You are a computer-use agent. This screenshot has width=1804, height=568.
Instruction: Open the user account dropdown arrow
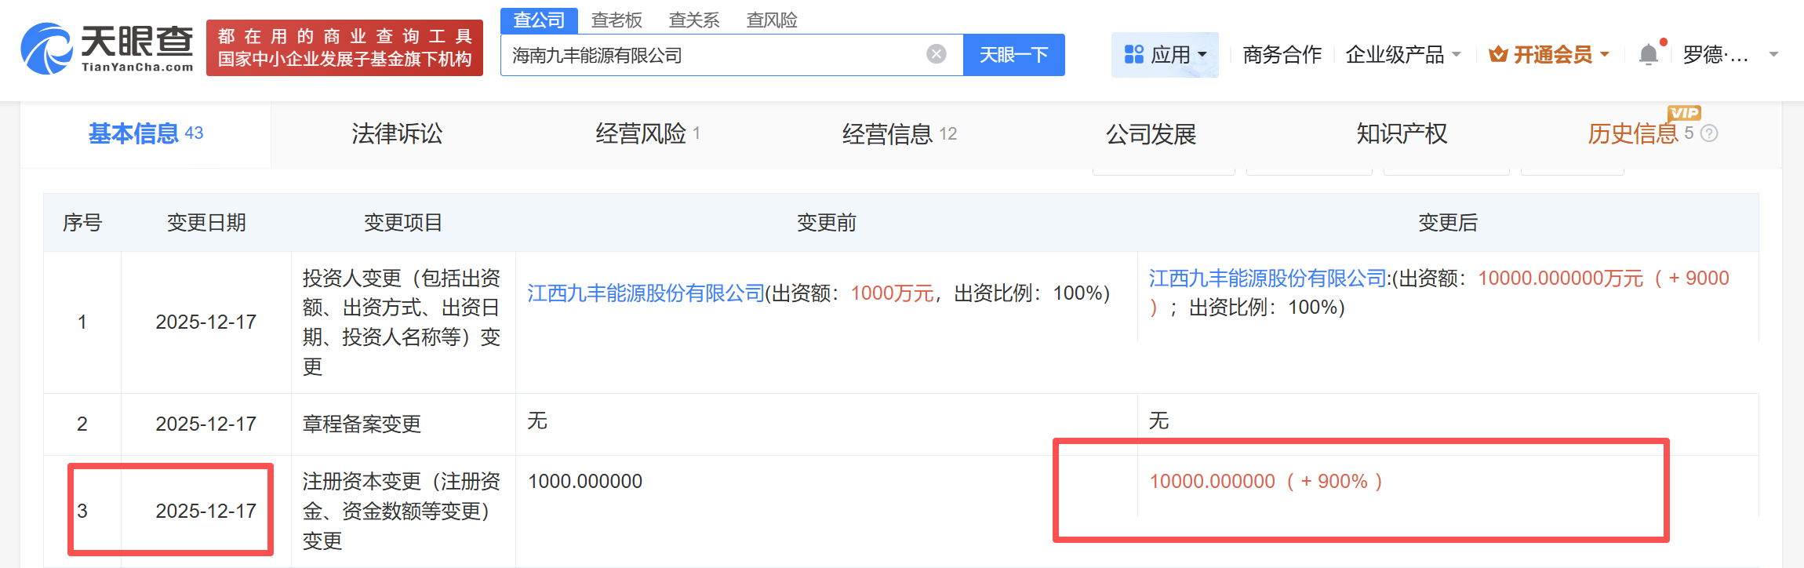click(1773, 55)
